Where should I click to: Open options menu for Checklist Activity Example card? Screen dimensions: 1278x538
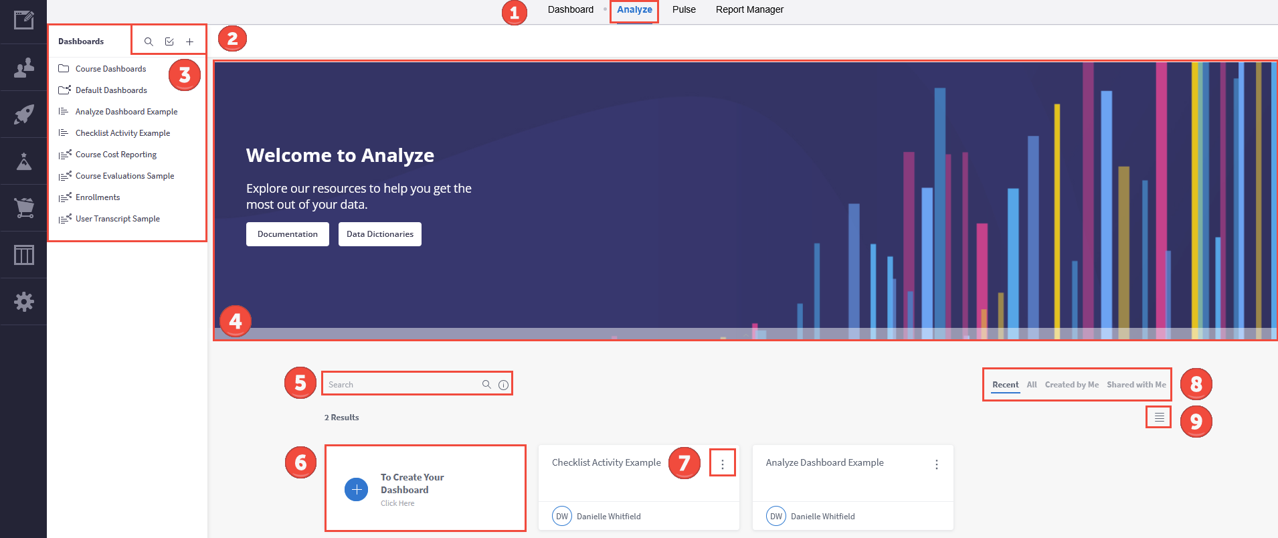coord(723,464)
